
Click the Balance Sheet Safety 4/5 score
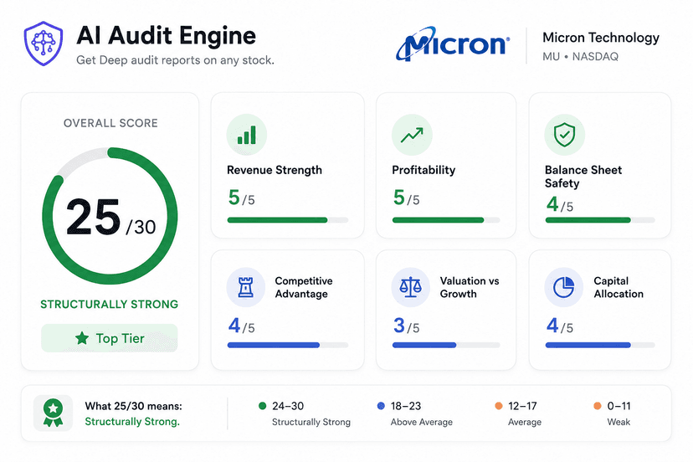(560, 204)
